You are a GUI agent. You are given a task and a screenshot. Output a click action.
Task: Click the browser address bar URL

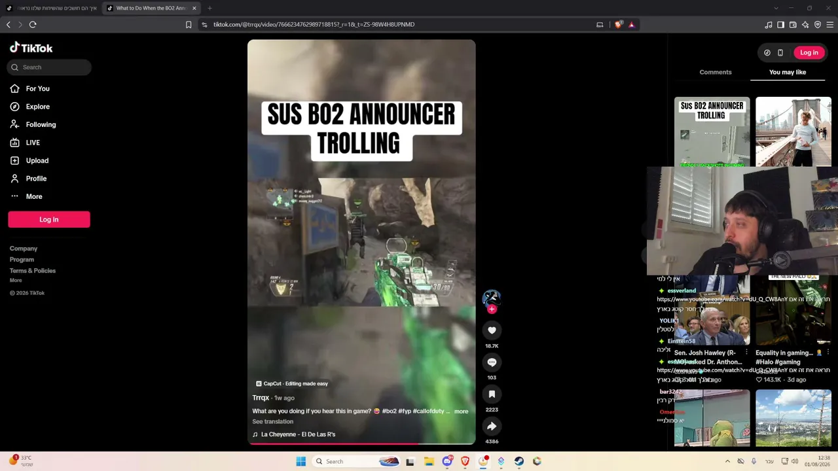pyautogui.click(x=314, y=25)
